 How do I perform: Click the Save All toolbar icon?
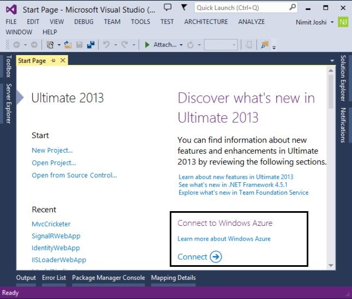(x=91, y=45)
